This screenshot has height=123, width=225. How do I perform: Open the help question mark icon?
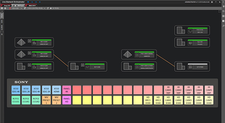click(x=216, y=2)
